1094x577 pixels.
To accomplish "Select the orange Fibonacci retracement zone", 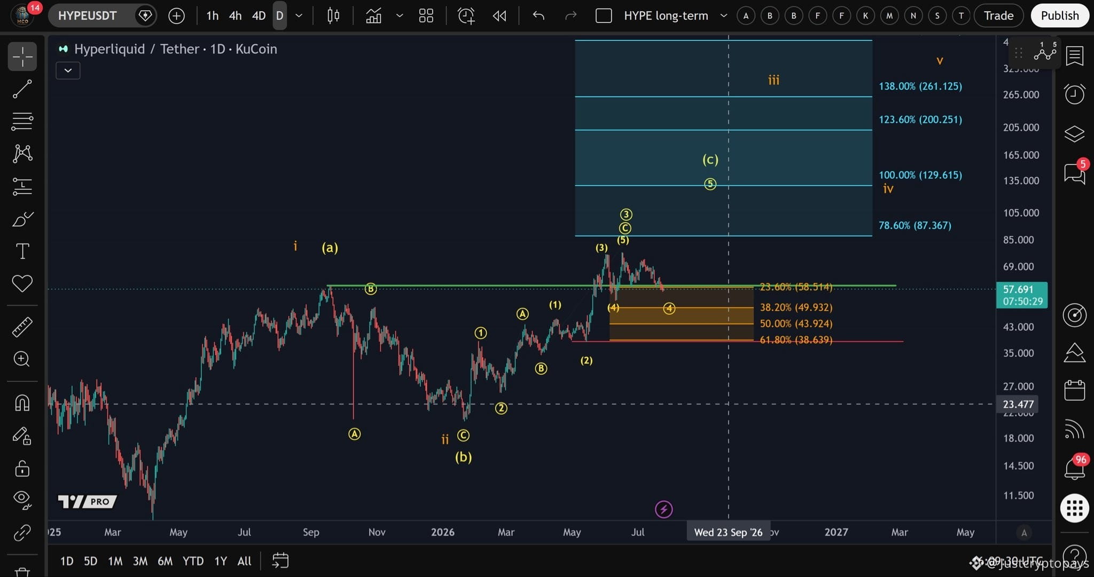I will tap(681, 315).
